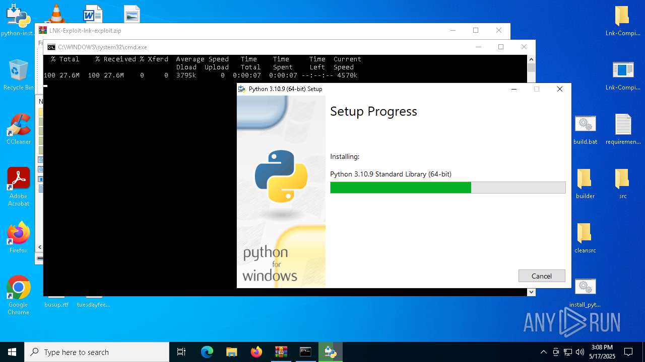
Task: Open the install_pyt batch file icon
Action: coord(585,293)
